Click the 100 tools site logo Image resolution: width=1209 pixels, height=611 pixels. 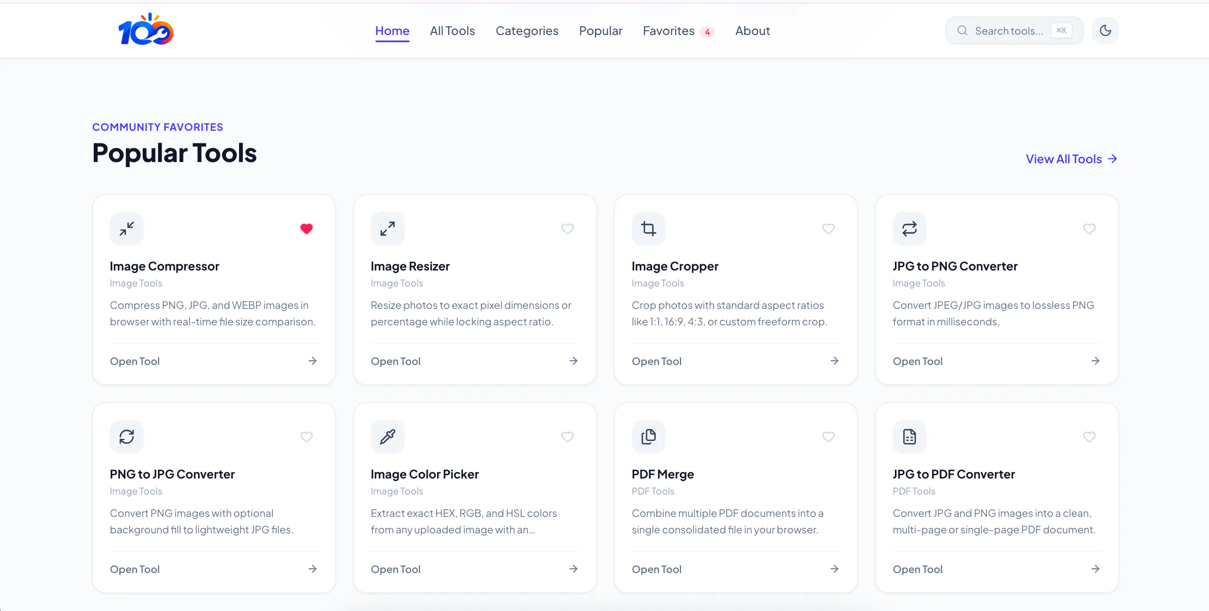click(146, 30)
